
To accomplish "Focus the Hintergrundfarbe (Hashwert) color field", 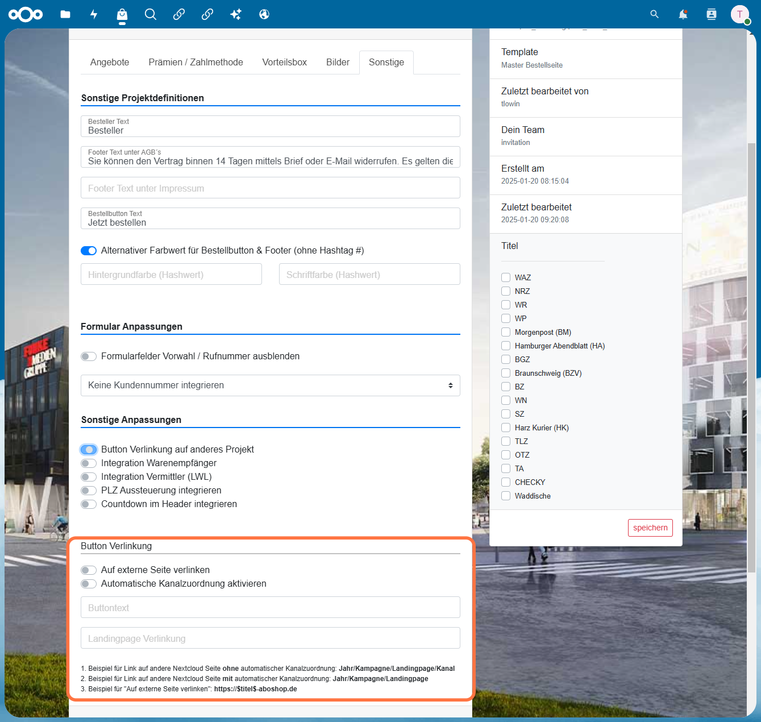I will pos(171,274).
